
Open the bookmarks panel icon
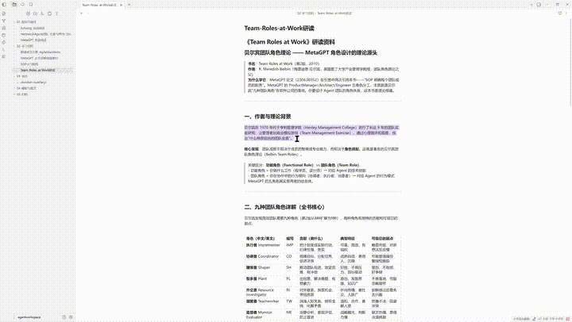(31, 5)
